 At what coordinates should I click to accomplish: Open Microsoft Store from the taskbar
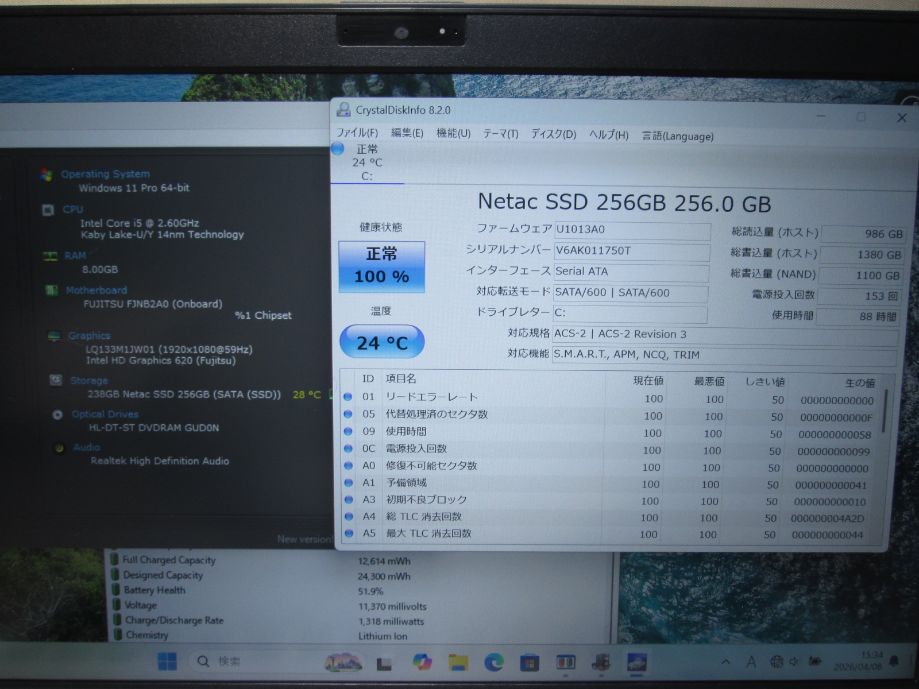[x=529, y=663]
